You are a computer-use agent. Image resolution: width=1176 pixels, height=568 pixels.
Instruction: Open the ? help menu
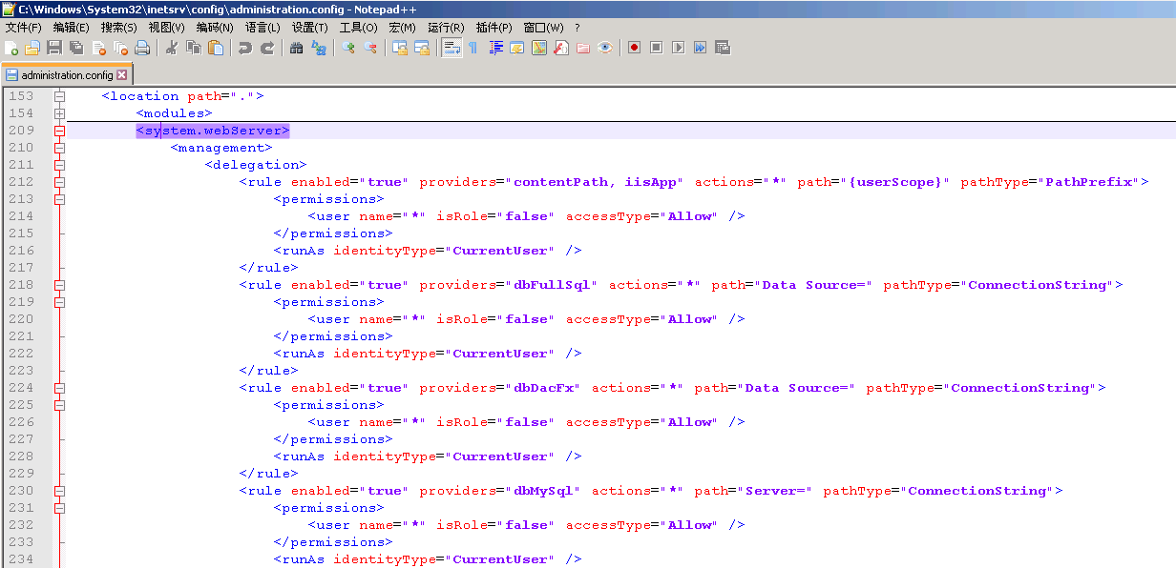(x=577, y=28)
